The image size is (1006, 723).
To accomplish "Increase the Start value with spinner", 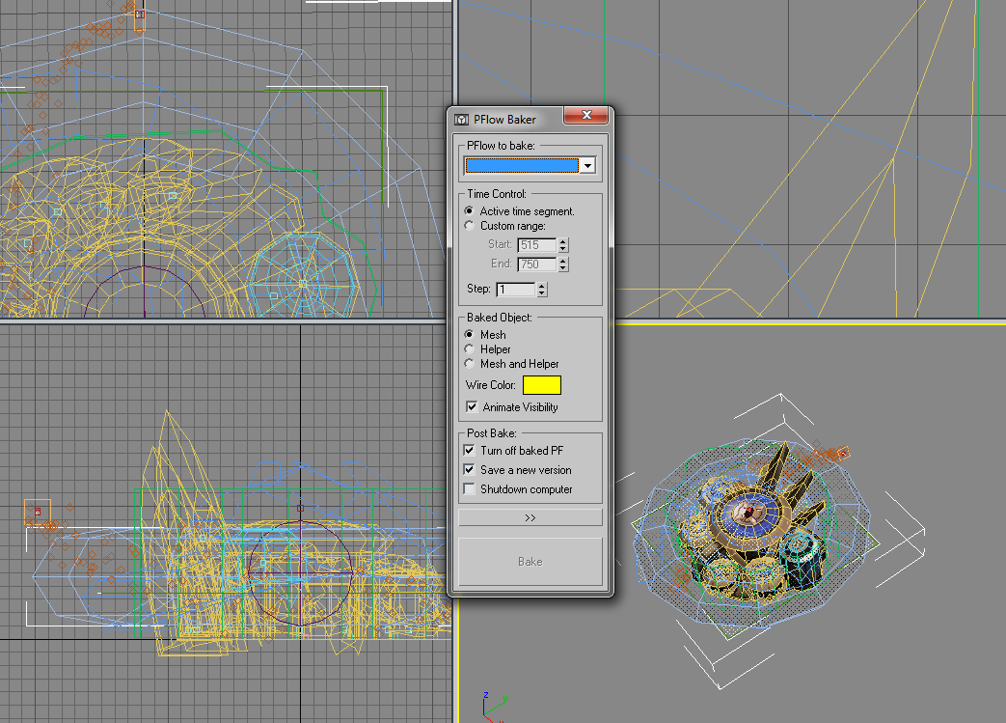I will [x=563, y=241].
